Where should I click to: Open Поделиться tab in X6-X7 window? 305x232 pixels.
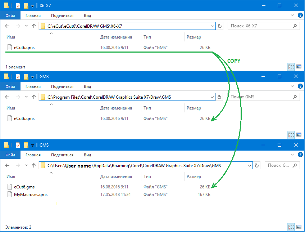coord(62,15)
